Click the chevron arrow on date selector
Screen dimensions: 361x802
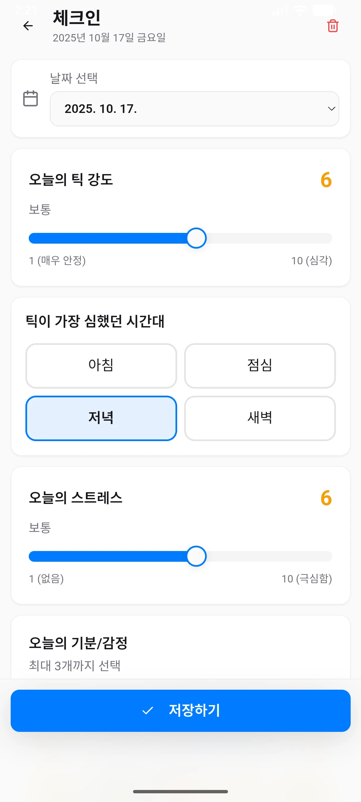pyautogui.click(x=331, y=109)
